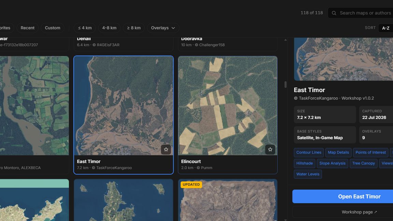
Task: Open the A-Z sort selector
Action: tap(386, 28)
